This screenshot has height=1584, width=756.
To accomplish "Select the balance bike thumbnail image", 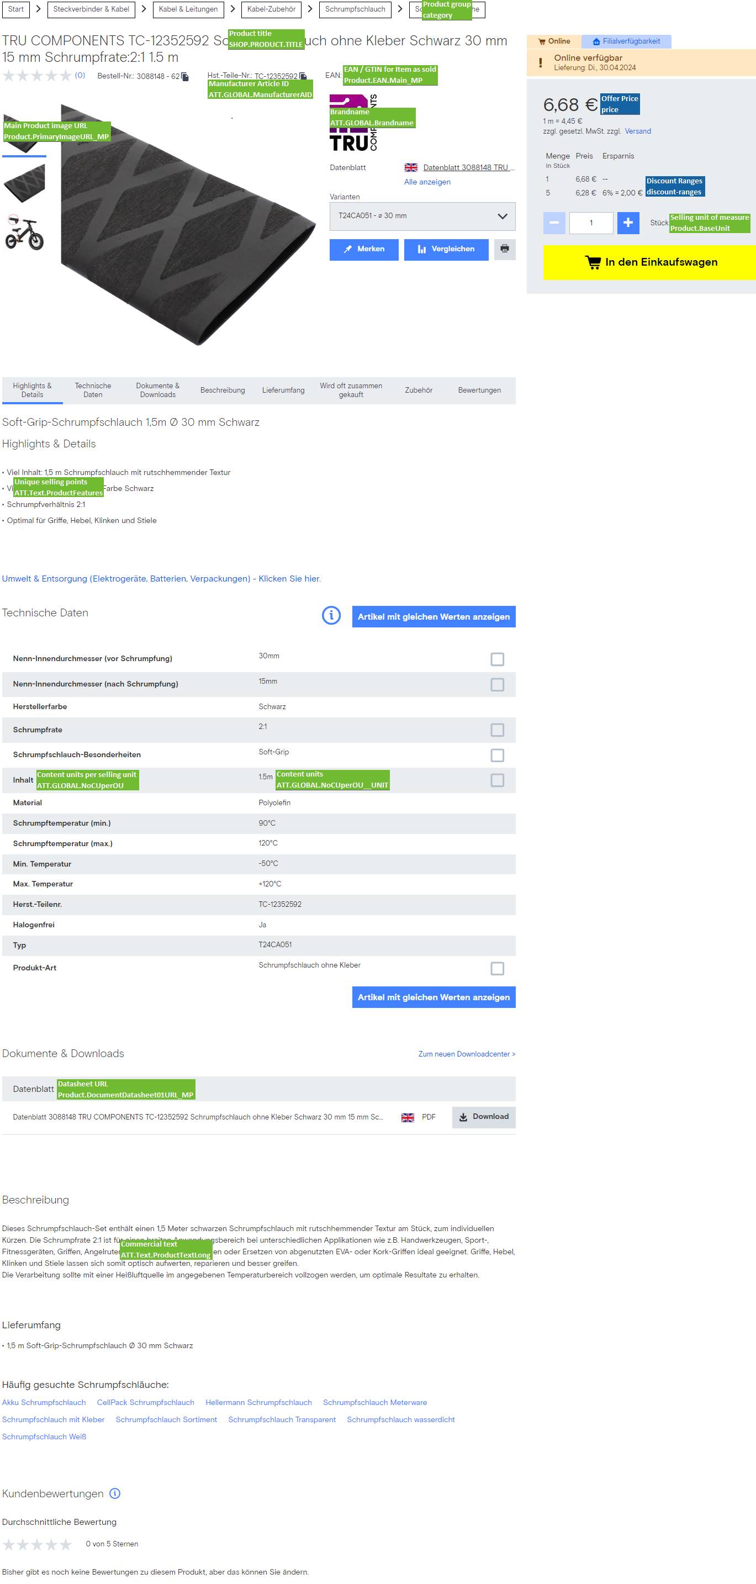I will (25, 233).
